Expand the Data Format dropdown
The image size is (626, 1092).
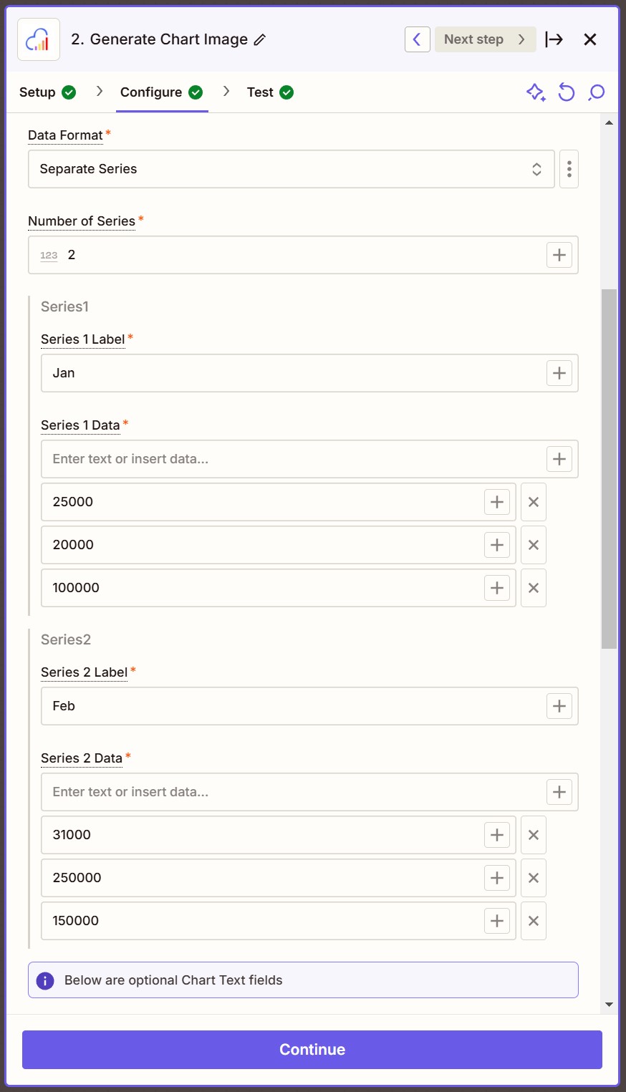click(x=291, y=169)
